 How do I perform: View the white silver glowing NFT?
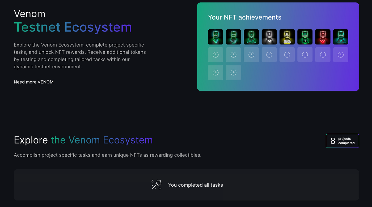point(269,37)
